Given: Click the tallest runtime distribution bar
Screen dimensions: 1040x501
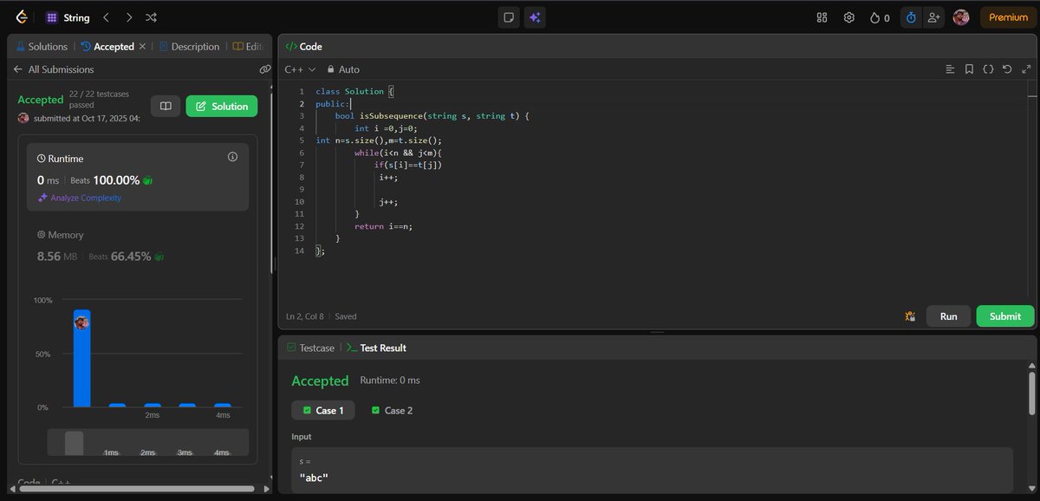Looking at the screenshot, I should tap(81, 358).
